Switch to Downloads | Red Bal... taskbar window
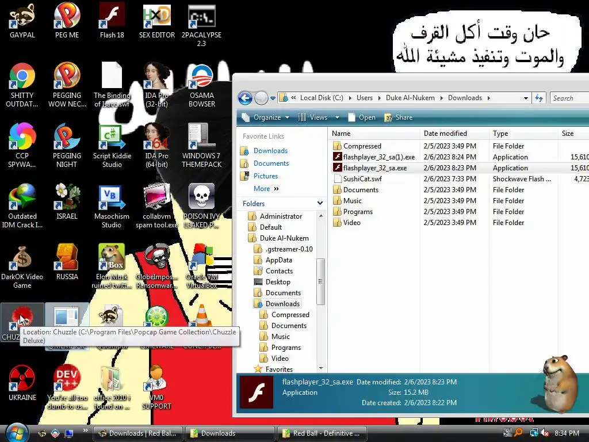 [137, 433]
